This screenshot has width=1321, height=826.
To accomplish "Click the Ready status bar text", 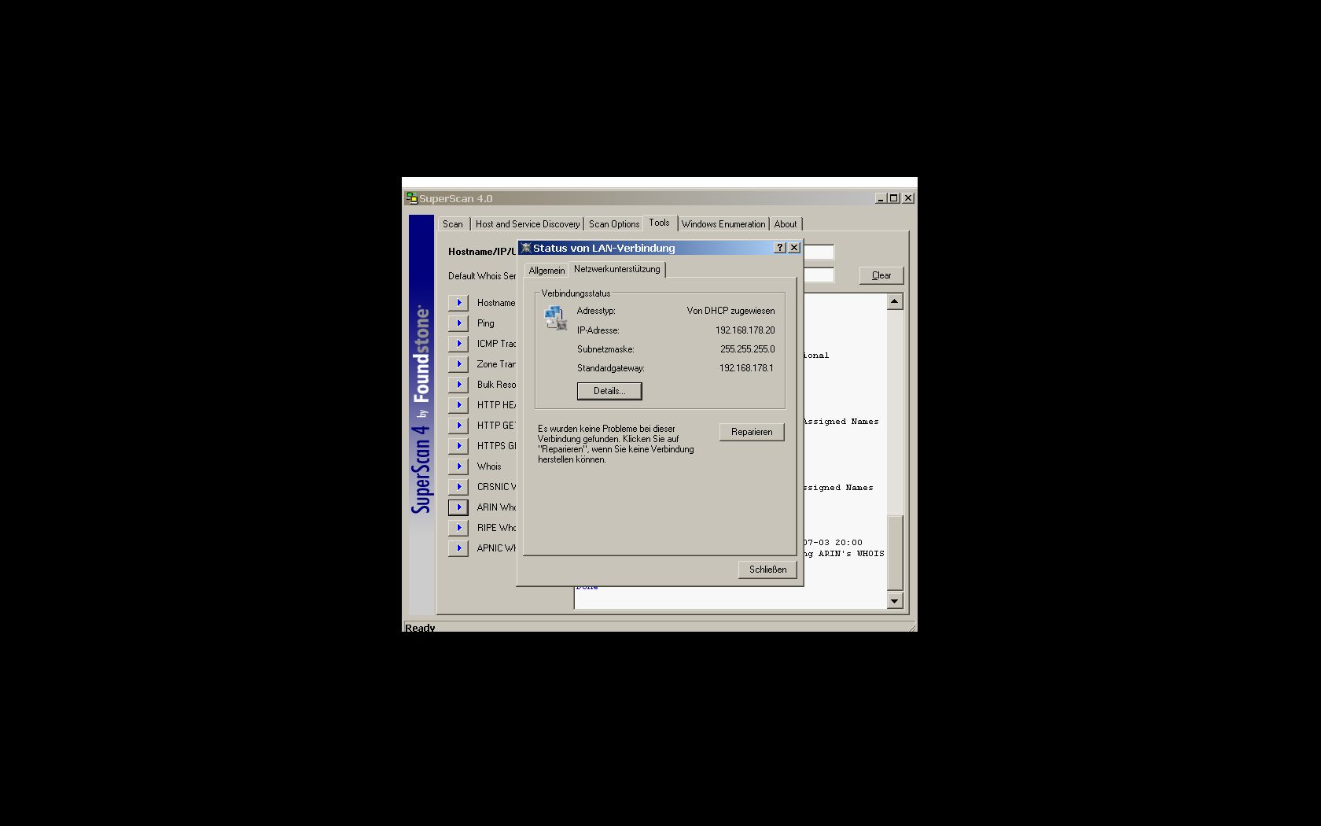I will (420, 627).
